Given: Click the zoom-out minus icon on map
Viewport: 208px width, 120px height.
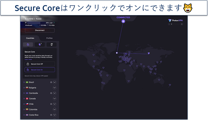Looking at the screenshot, I should point(169,24).
